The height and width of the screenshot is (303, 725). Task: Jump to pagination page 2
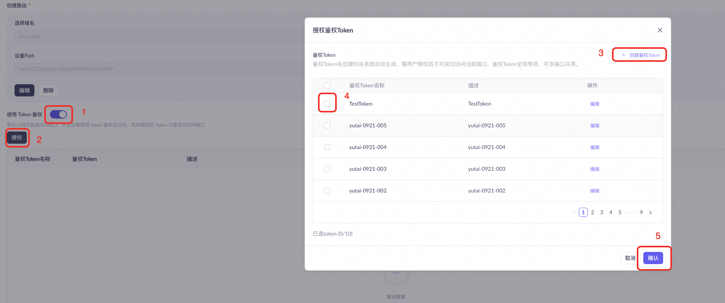pyautogui.click(x=593, y=212)
